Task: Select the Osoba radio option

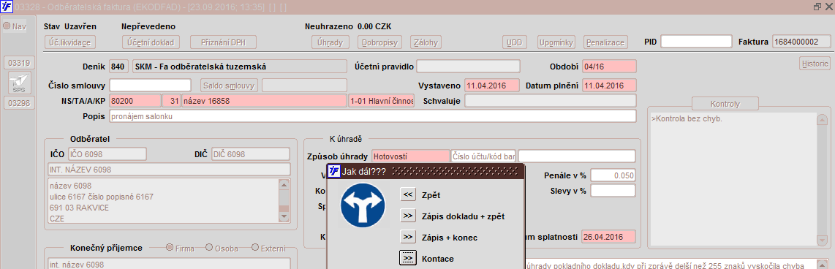Action: pyautogui.click(x=209, y=248)
